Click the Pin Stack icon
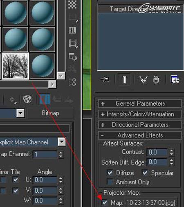Viewport: 184px width, 207px height. (105, 79)
